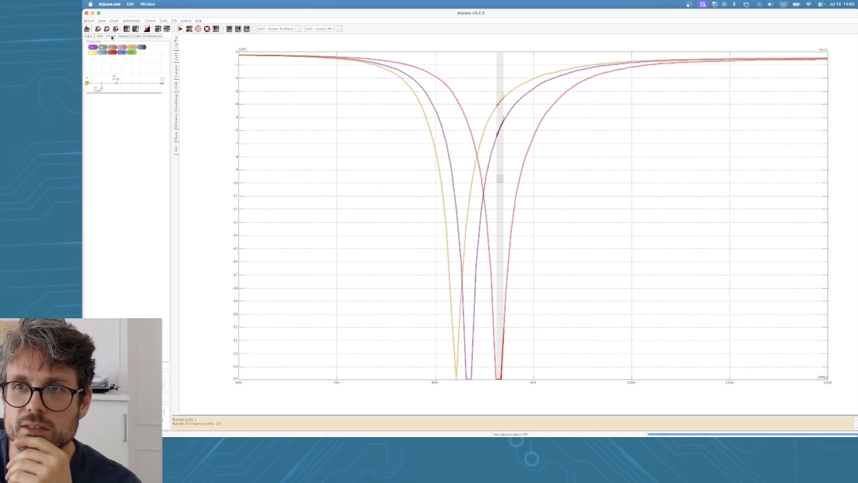Select the four-pane grid layout icon
The image size is (858, 483).
click(x=247, y=29)
